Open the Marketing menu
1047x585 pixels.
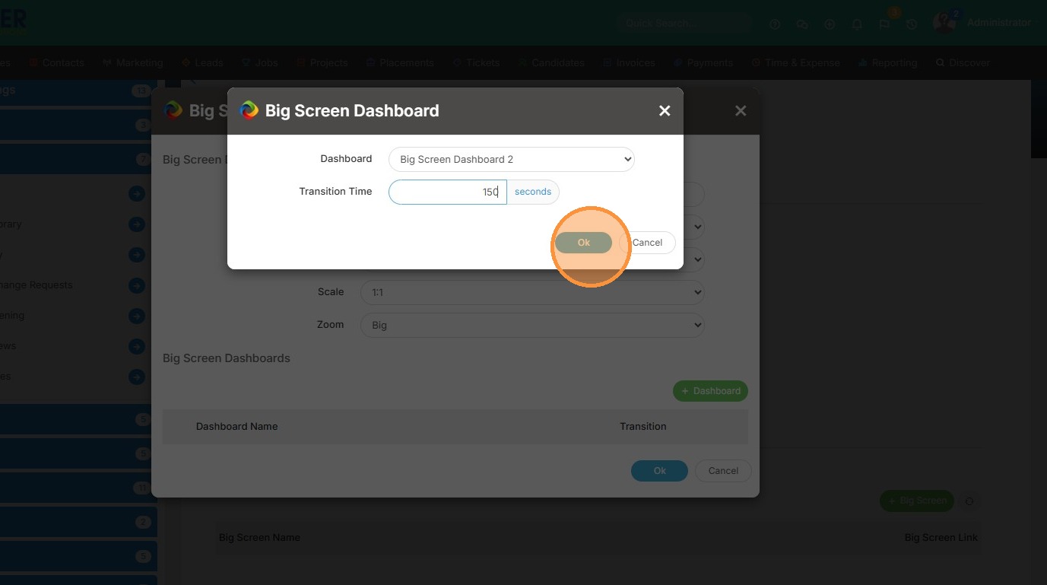pos(134,62)
